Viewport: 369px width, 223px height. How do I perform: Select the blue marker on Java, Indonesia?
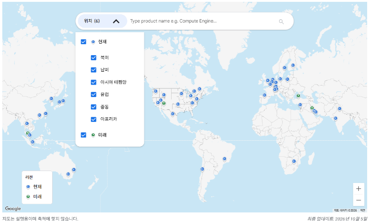[x=32, y=142]
